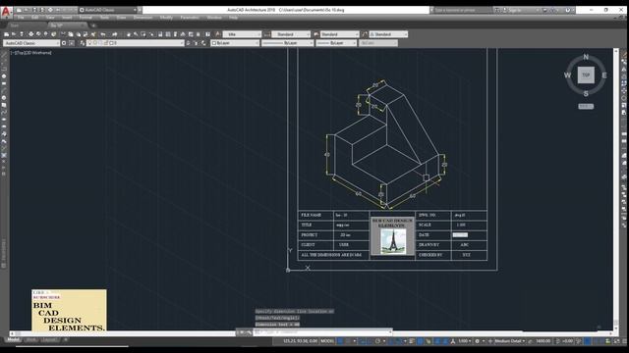Screen dimensions: 629x353
Task: Click the Workspace Settings gear icon
Action: pyautogui.click(x=63, y=43)
